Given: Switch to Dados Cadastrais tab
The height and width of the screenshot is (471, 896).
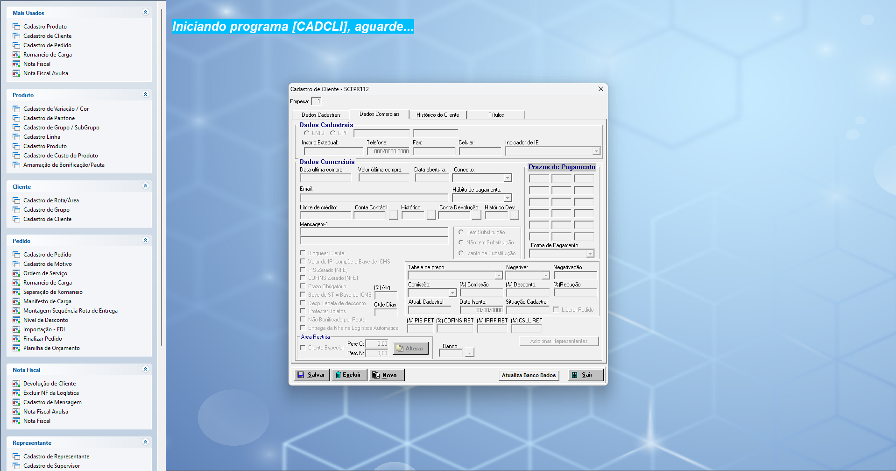Looking at the screenshot, I should point(321,115).
